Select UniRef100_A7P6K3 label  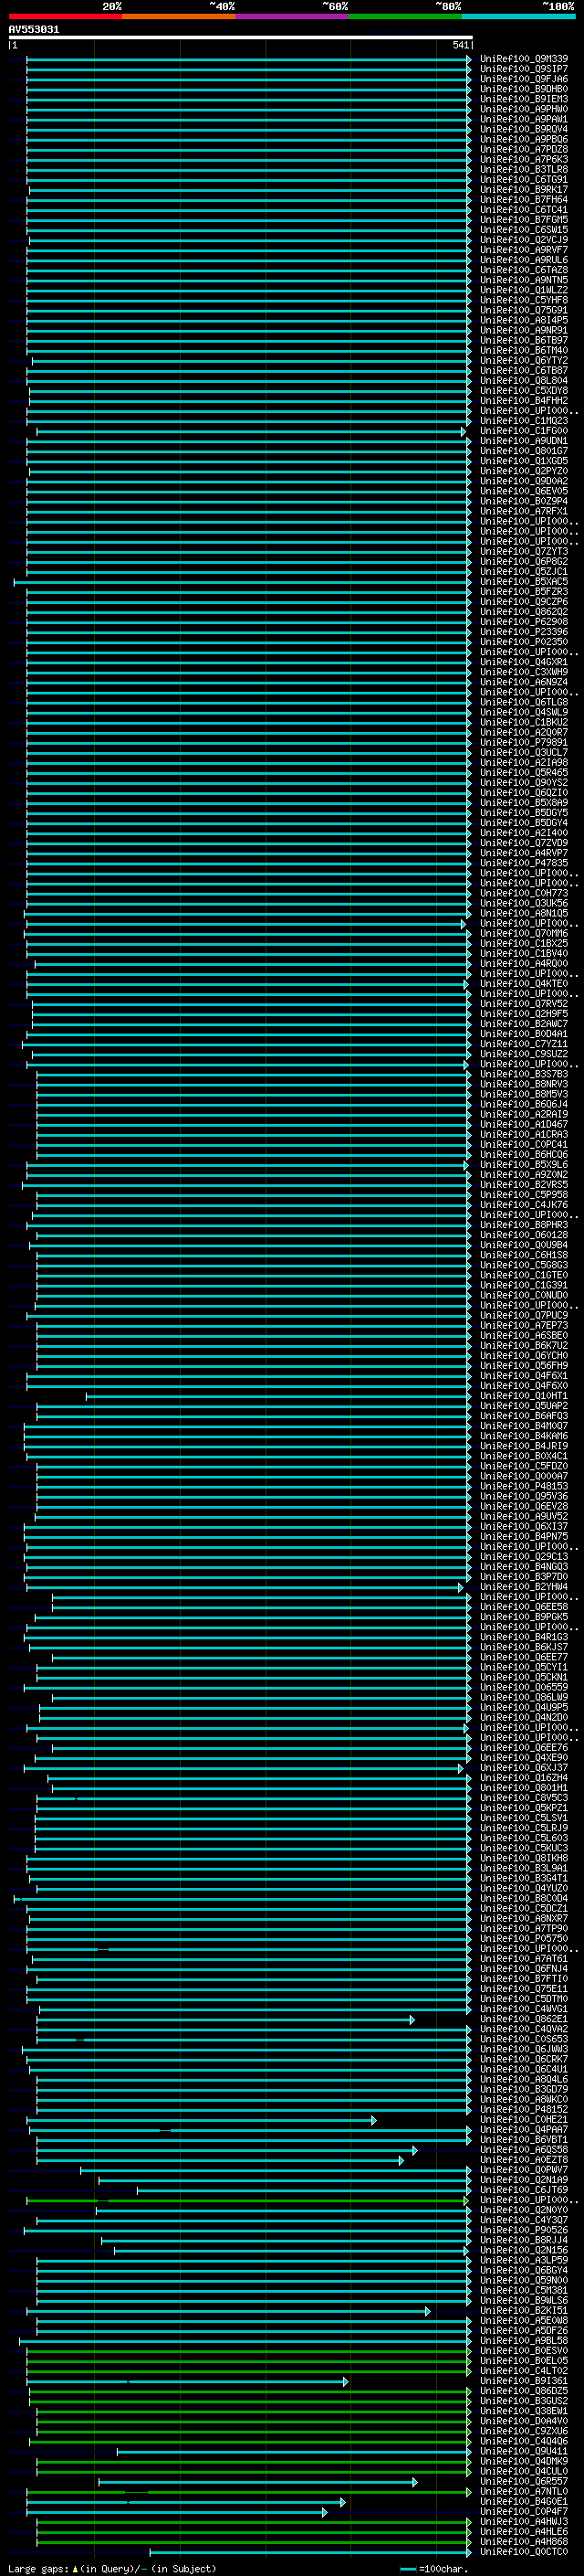click(524, 159)
